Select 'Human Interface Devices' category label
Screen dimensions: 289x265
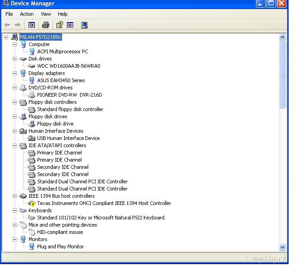(x=56, y=131)
